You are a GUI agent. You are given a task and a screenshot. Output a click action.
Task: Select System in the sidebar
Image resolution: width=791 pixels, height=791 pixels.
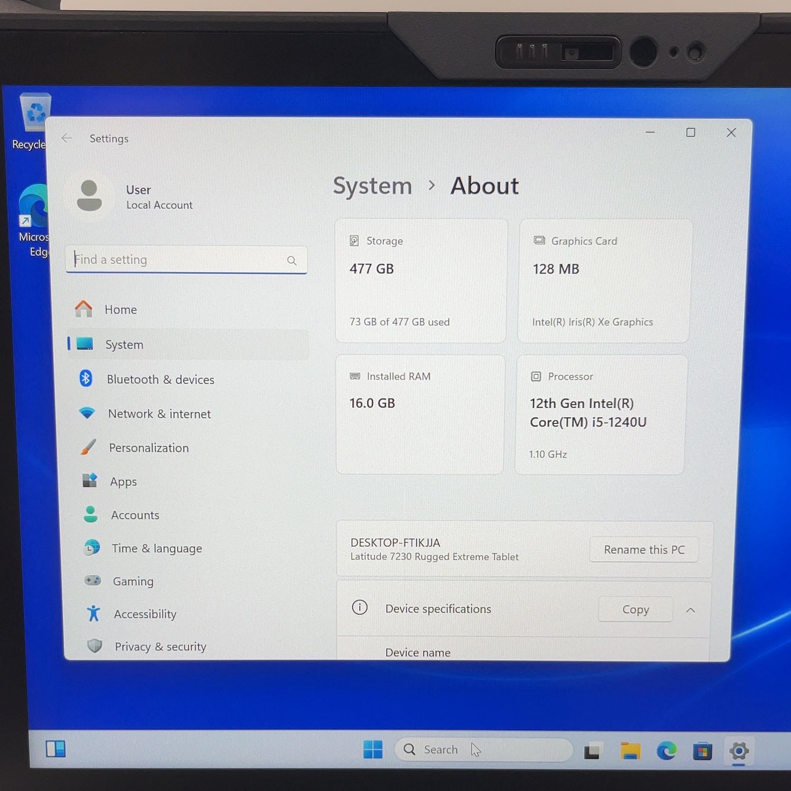pyautogui.click(x=188, y=344)
